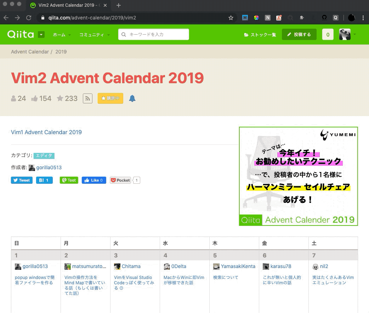Image resolution: width=369 pixels, height=313 pixels.
Task: Save with the Pocket button
Action: click(120, 180)
